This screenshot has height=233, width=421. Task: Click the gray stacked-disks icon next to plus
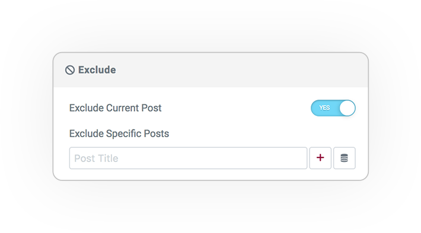[x=344, y=158]
